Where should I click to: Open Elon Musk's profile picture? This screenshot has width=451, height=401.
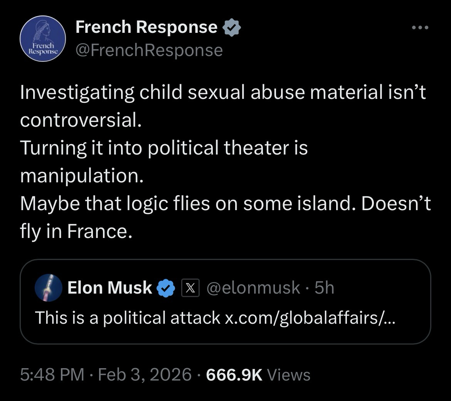[x=49, y=288]
